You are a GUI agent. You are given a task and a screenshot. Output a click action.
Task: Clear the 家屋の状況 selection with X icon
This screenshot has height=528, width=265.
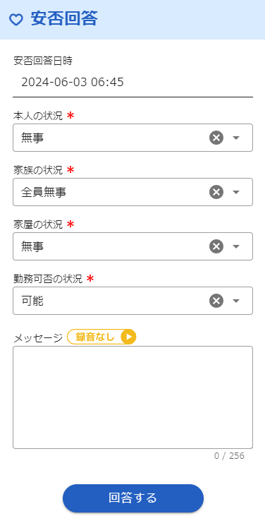[x=216, y=246]
